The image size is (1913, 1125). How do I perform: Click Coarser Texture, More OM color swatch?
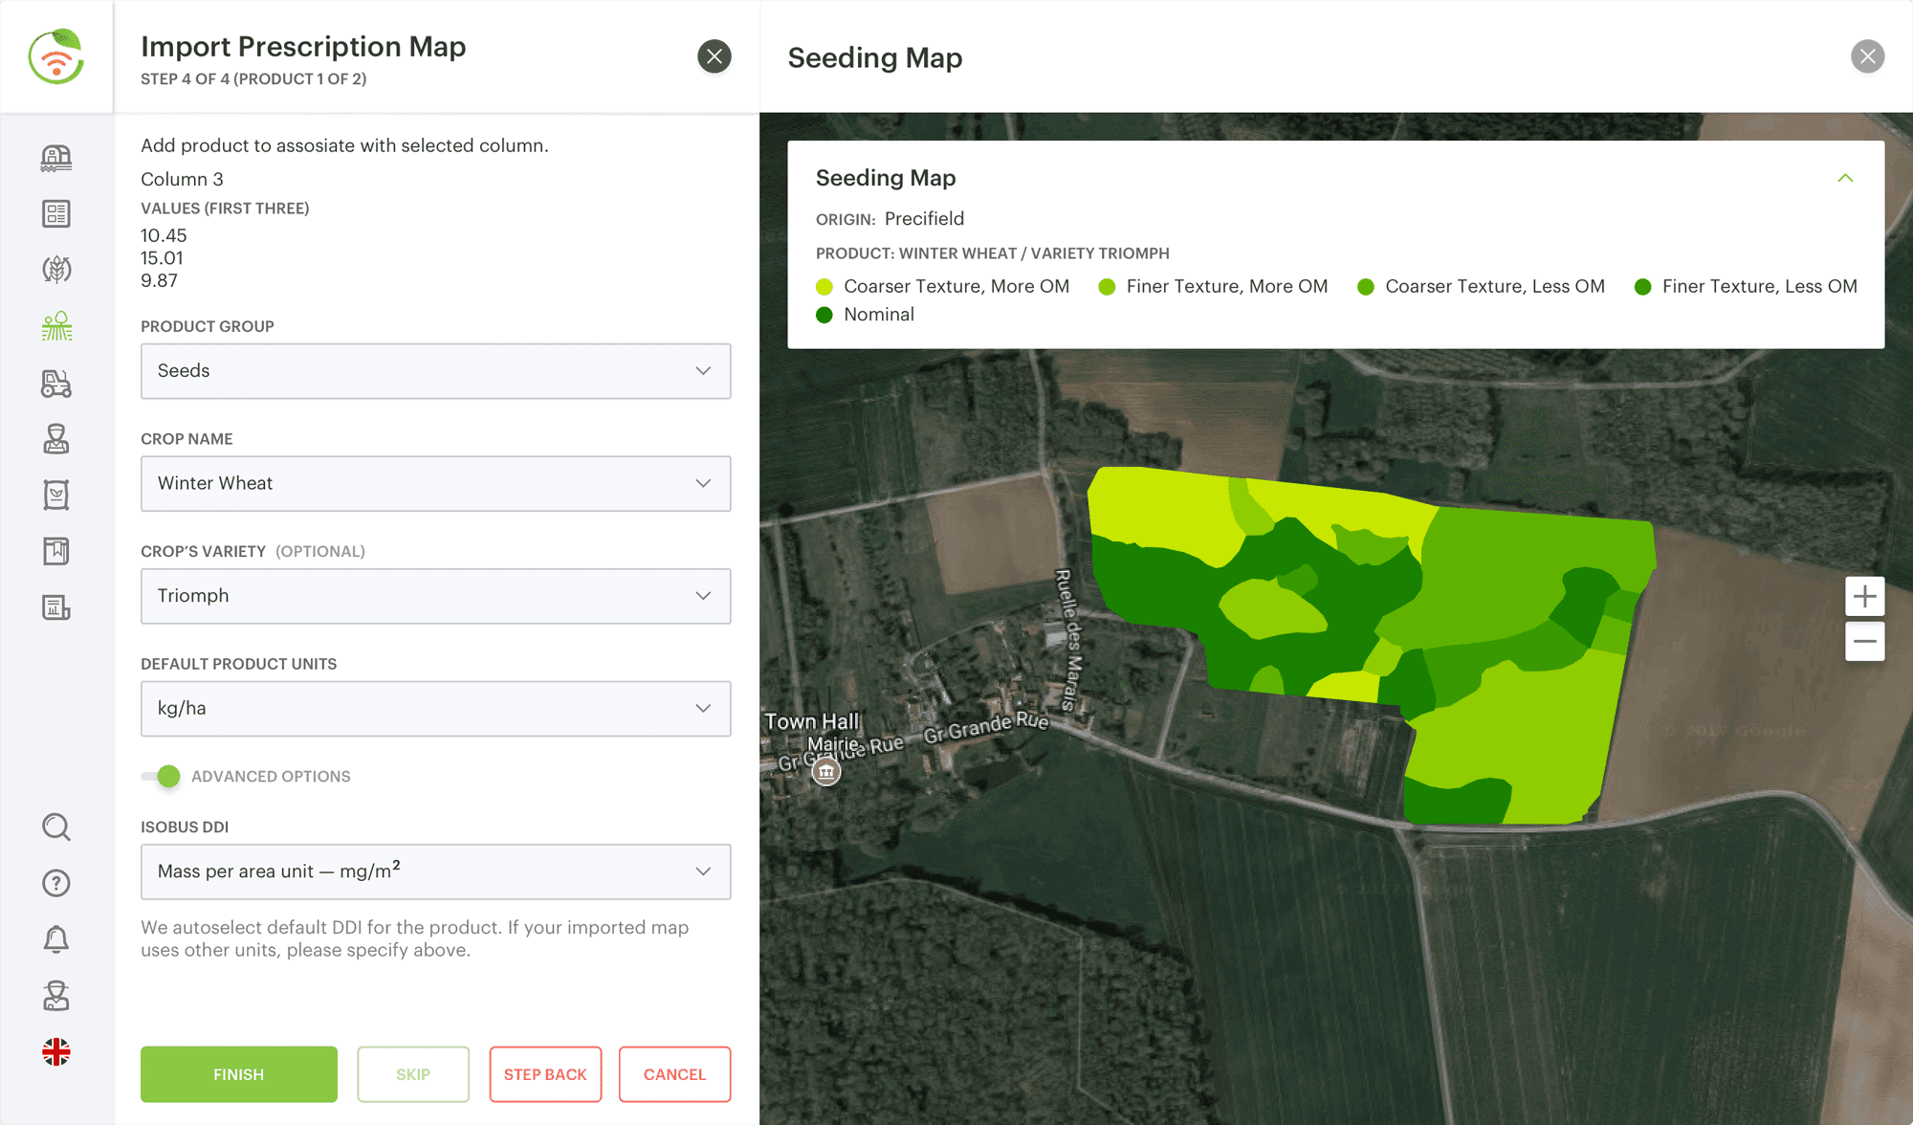825,287
